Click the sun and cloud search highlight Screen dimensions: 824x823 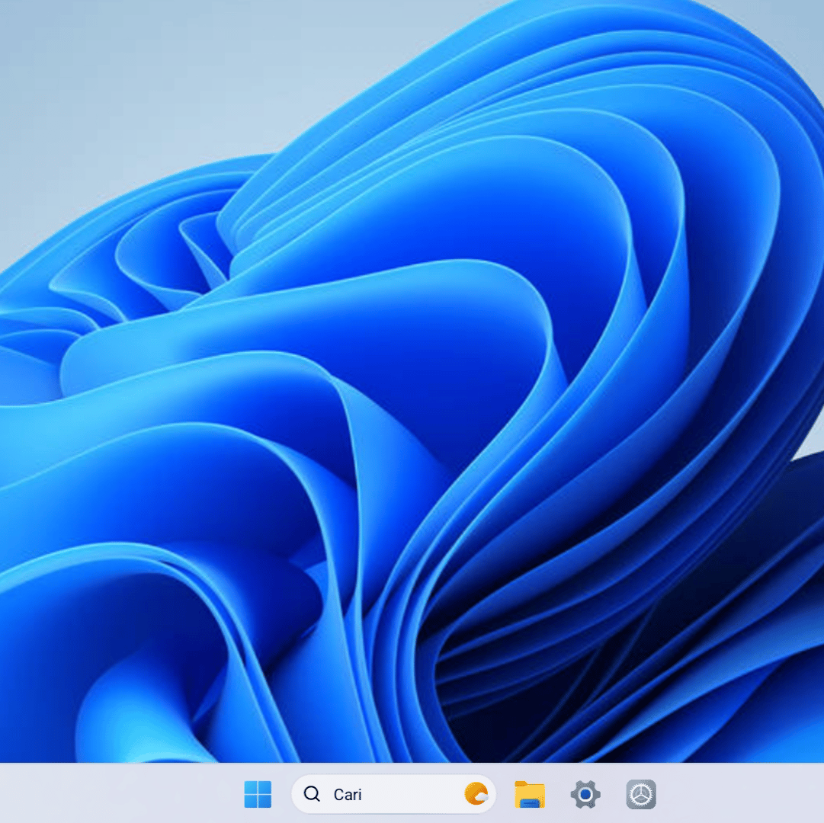(x=476, y=793)
